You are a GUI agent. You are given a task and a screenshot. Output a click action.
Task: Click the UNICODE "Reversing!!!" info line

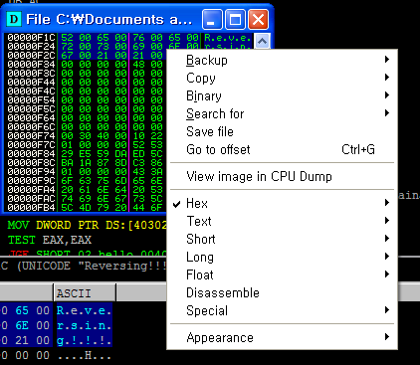tap(83, 266)
